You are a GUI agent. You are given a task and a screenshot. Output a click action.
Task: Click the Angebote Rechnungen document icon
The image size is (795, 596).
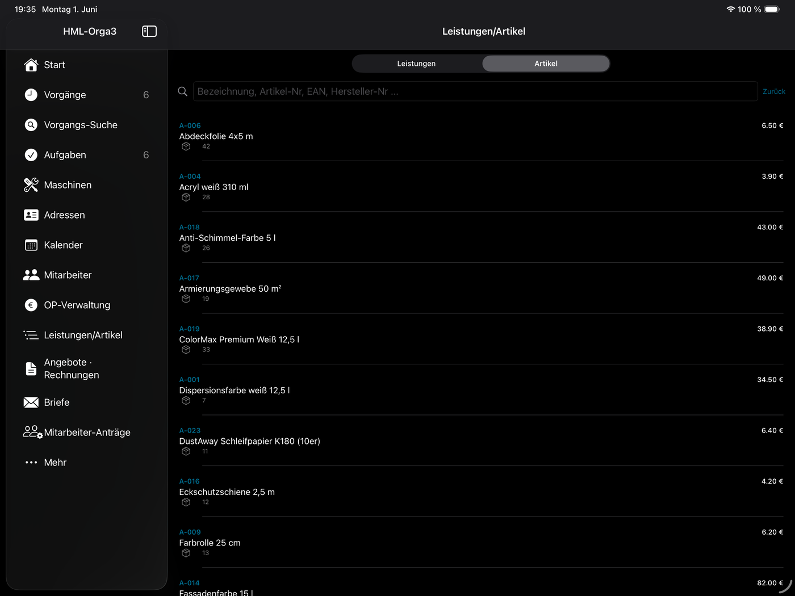31,369
